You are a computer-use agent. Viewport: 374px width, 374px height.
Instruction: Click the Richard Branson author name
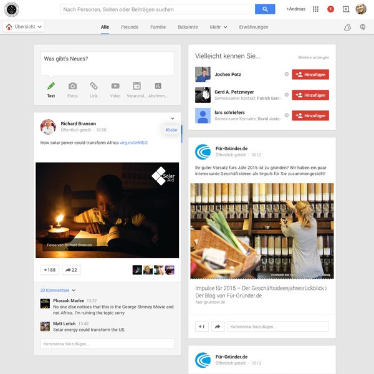(79, 123)
